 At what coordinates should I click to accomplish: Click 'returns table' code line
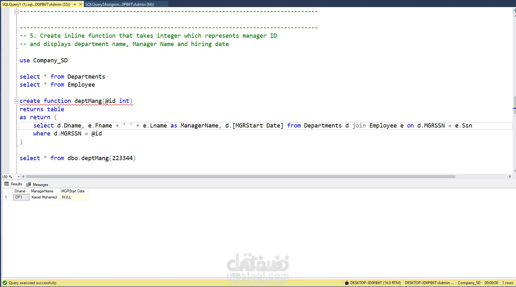coord(42,109)
